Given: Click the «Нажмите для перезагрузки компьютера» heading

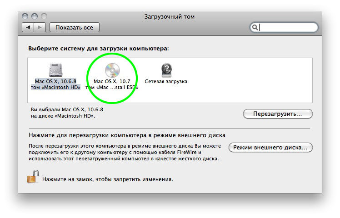Looking at the screenshot, I should 127,135.
